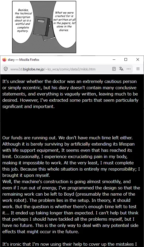Click the right speech bubble 'What we were created for'
This screenshot has width=144, height=247.
tap(64, 21)
